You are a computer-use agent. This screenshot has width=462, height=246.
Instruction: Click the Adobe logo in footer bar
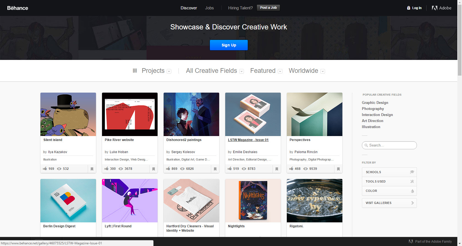[411, 241]
